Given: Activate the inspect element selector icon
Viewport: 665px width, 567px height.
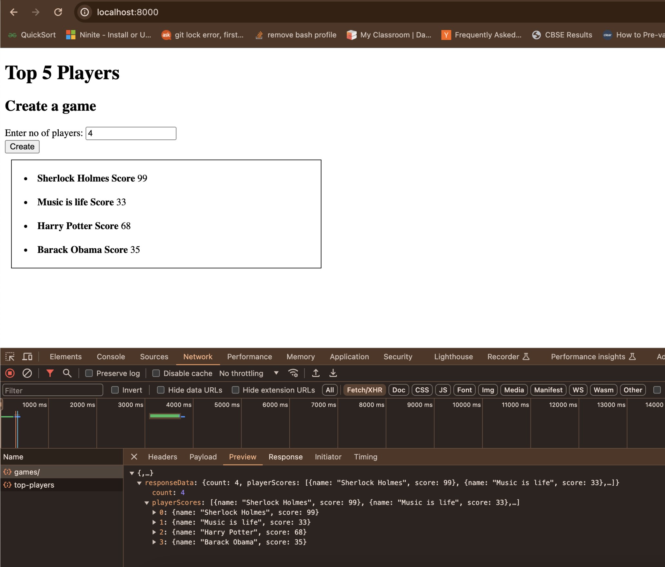Looking at the screenshot, I should click(x=10, y=356).
